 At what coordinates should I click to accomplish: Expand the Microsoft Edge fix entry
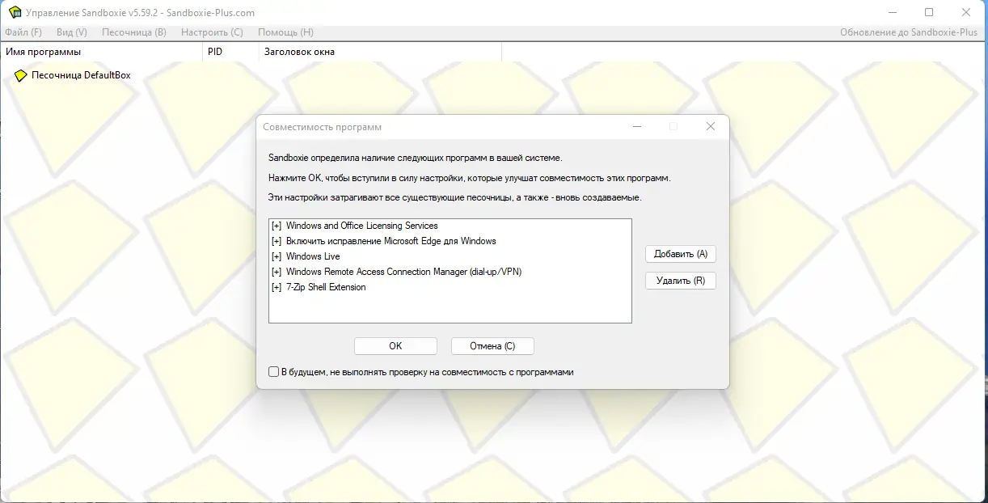(277, 242)
